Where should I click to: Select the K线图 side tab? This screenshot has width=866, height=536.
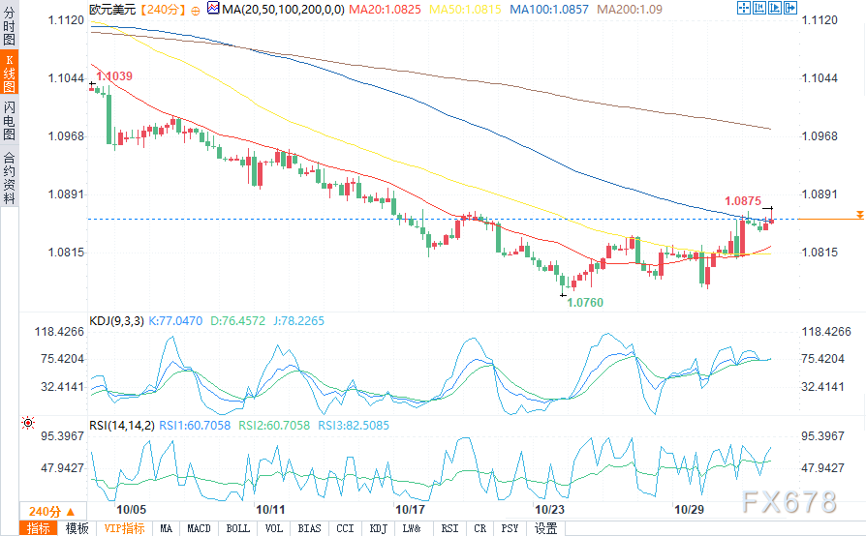coord(9,73)
